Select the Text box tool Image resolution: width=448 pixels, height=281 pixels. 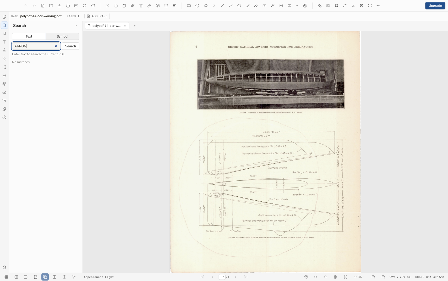click(x=264, y=5)
